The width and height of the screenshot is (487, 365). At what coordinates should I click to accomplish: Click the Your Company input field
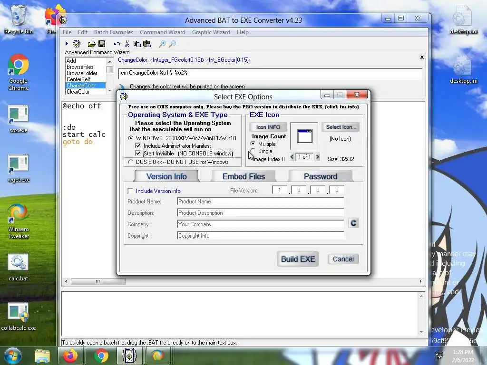pyautogui.click(x=260, y=224)
